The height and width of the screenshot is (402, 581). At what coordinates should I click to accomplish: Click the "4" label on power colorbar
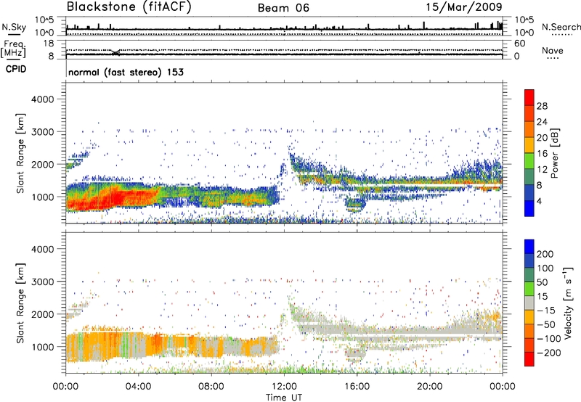point(539,201)
